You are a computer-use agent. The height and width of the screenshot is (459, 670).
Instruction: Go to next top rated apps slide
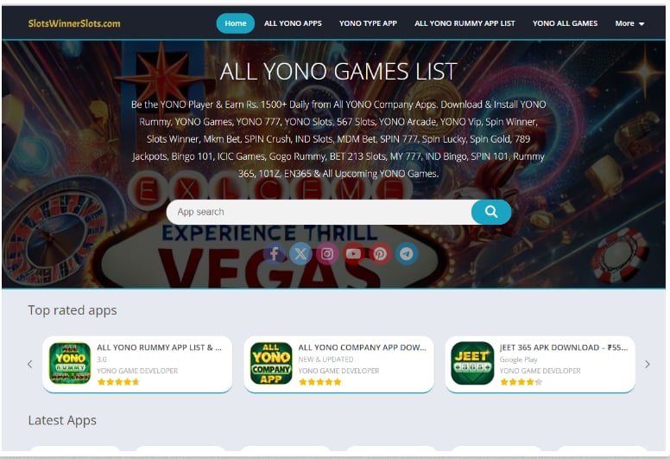pos(648,364)
